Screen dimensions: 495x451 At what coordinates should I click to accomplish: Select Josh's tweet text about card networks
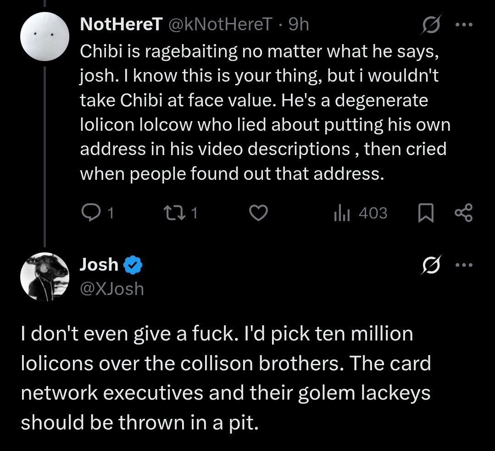(x=225, y=378)
